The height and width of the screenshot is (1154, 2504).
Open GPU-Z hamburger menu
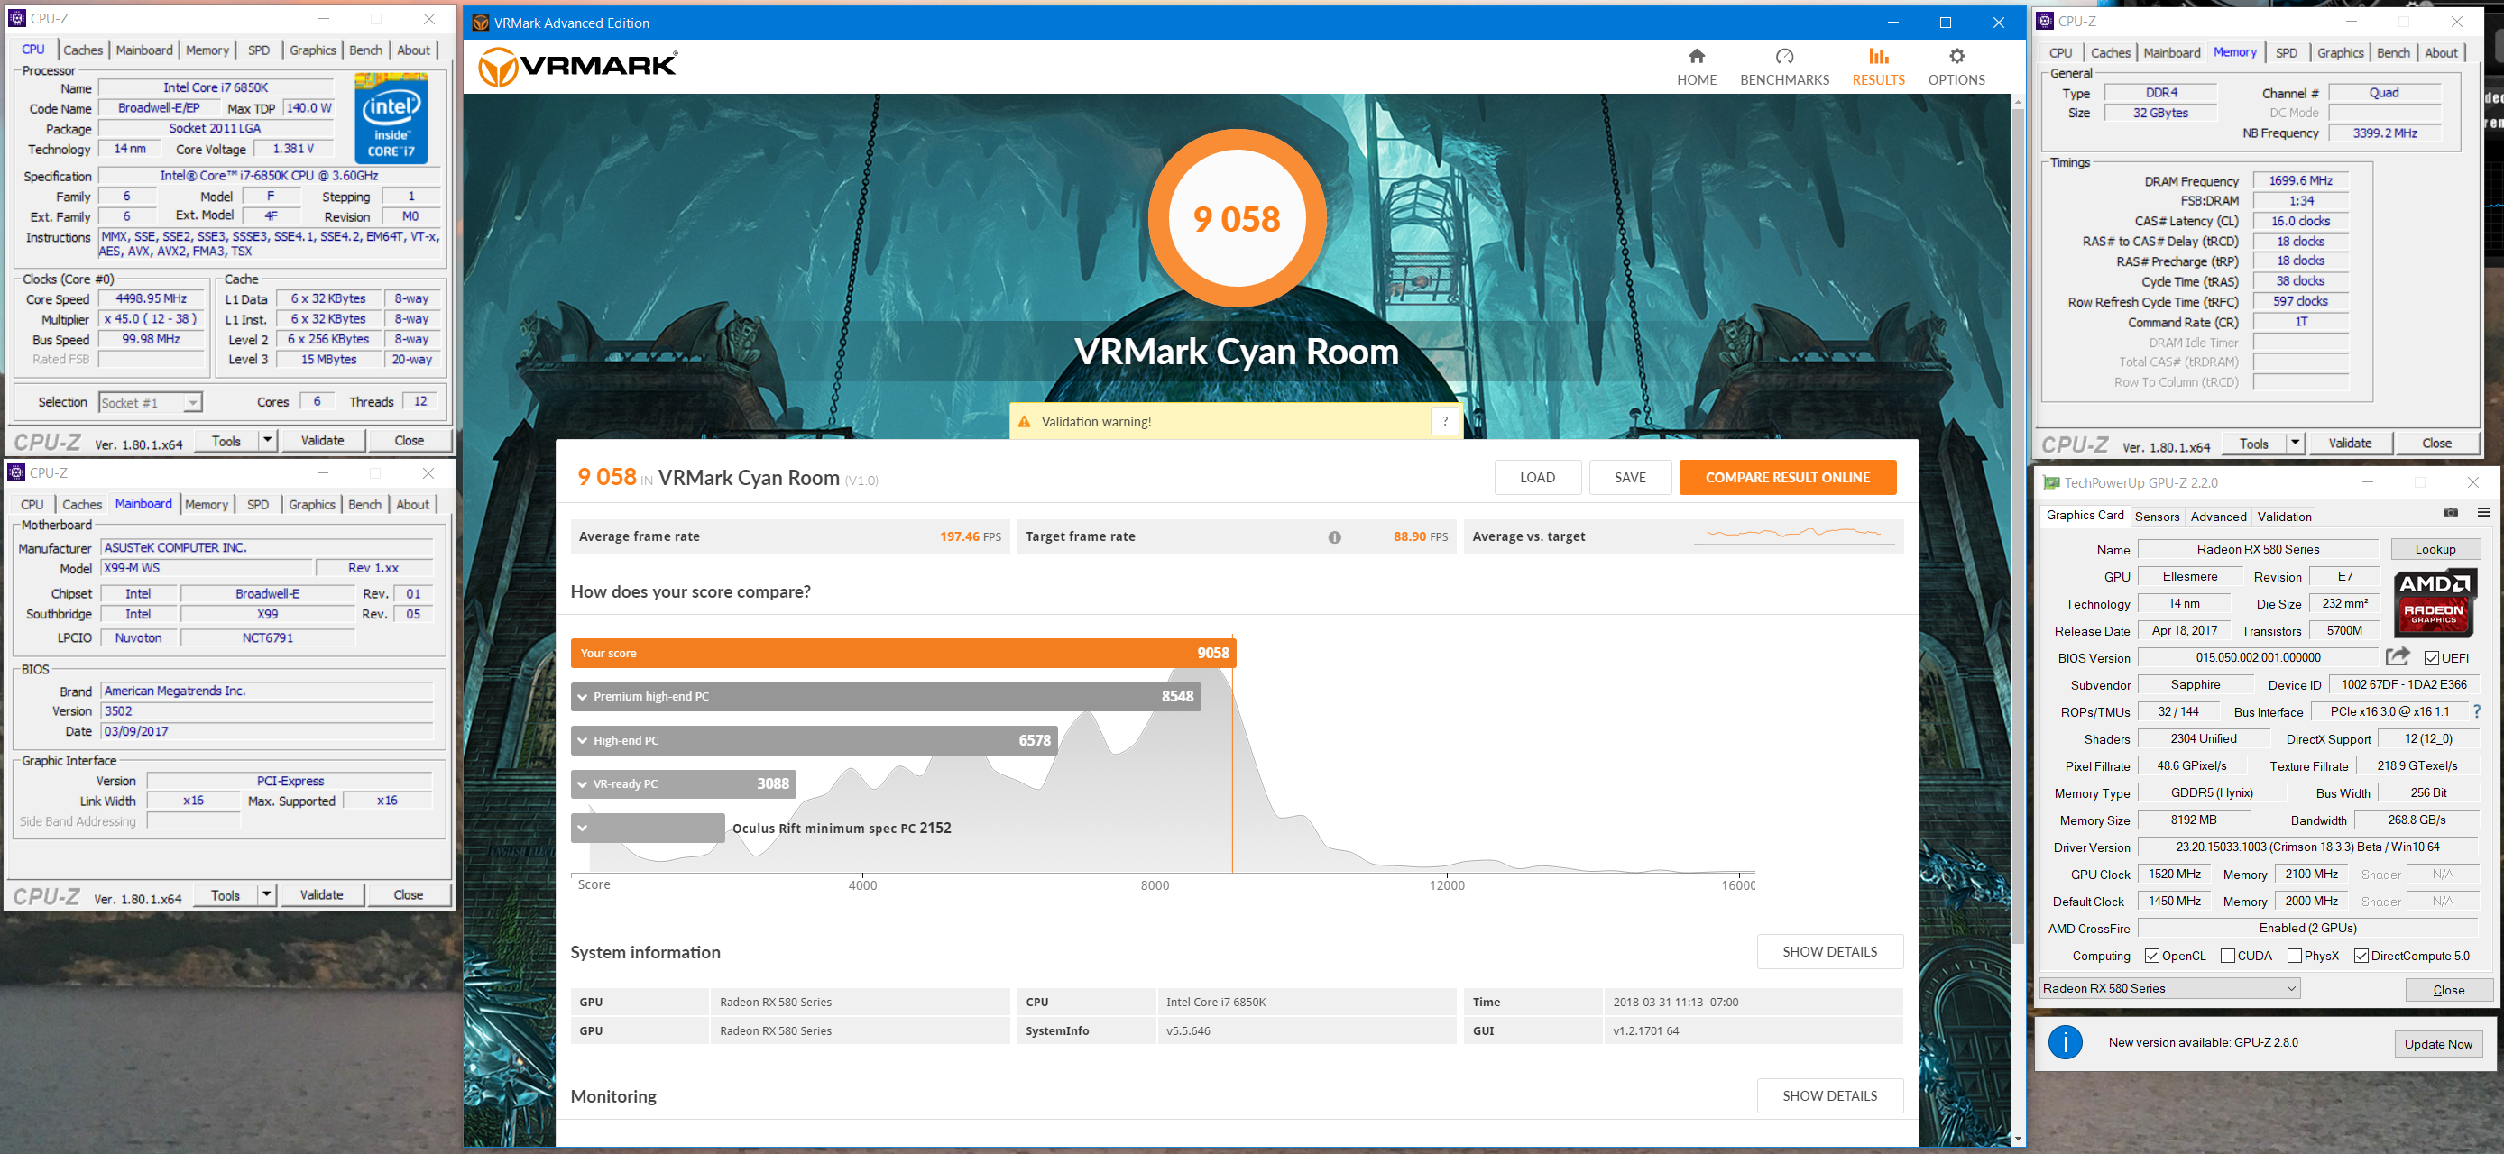coord(2483,513)
